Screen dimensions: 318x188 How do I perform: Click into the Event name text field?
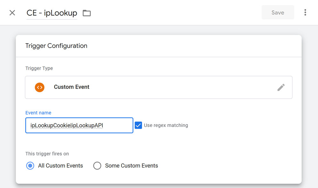click(x=79, y=125)
